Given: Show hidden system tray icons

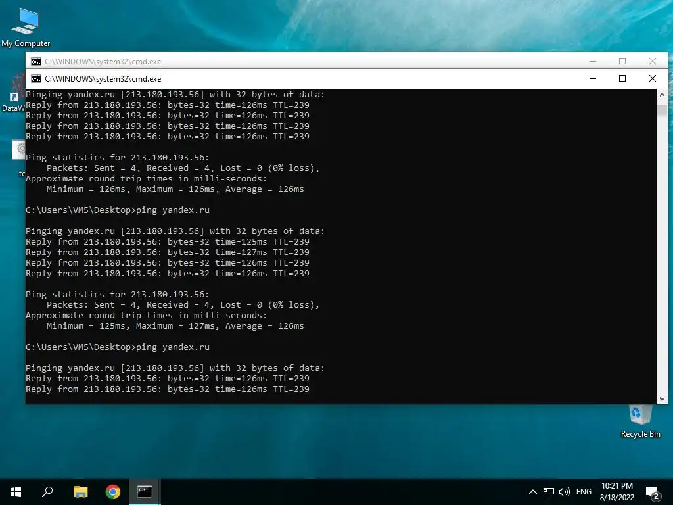Looking at the screenshot, I should (532, 492).
